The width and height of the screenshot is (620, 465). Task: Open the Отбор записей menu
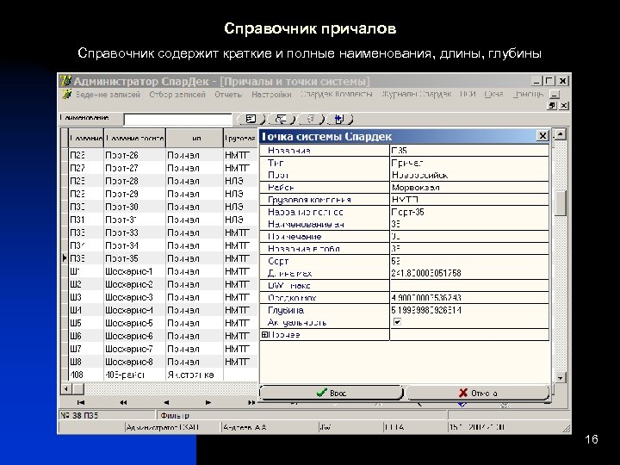[177, 95]
